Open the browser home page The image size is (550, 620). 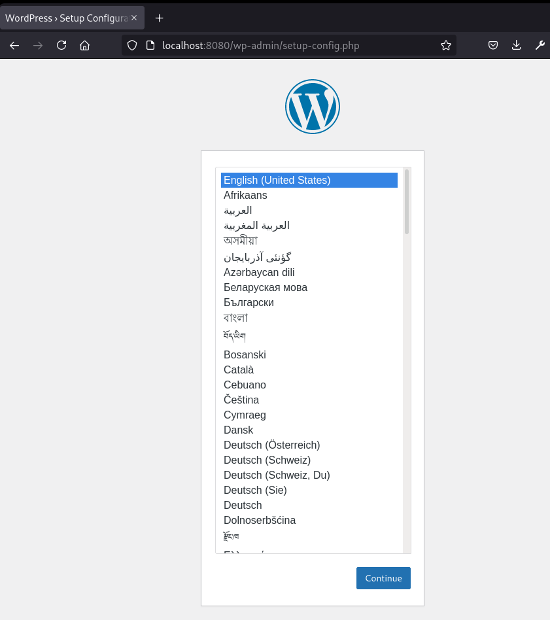tap(84, 46)
